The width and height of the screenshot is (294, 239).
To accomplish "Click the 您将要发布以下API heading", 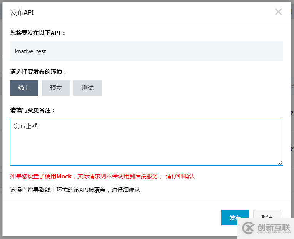I will [x=38, y=33].
